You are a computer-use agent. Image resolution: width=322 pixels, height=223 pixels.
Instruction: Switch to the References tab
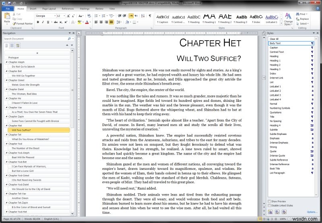(68, 8)
